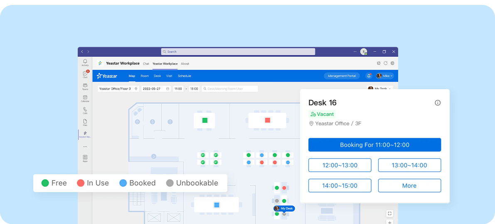Open more apps ellipsis in sidebar
Screen dimensions: 495x224
coord(85,146)
